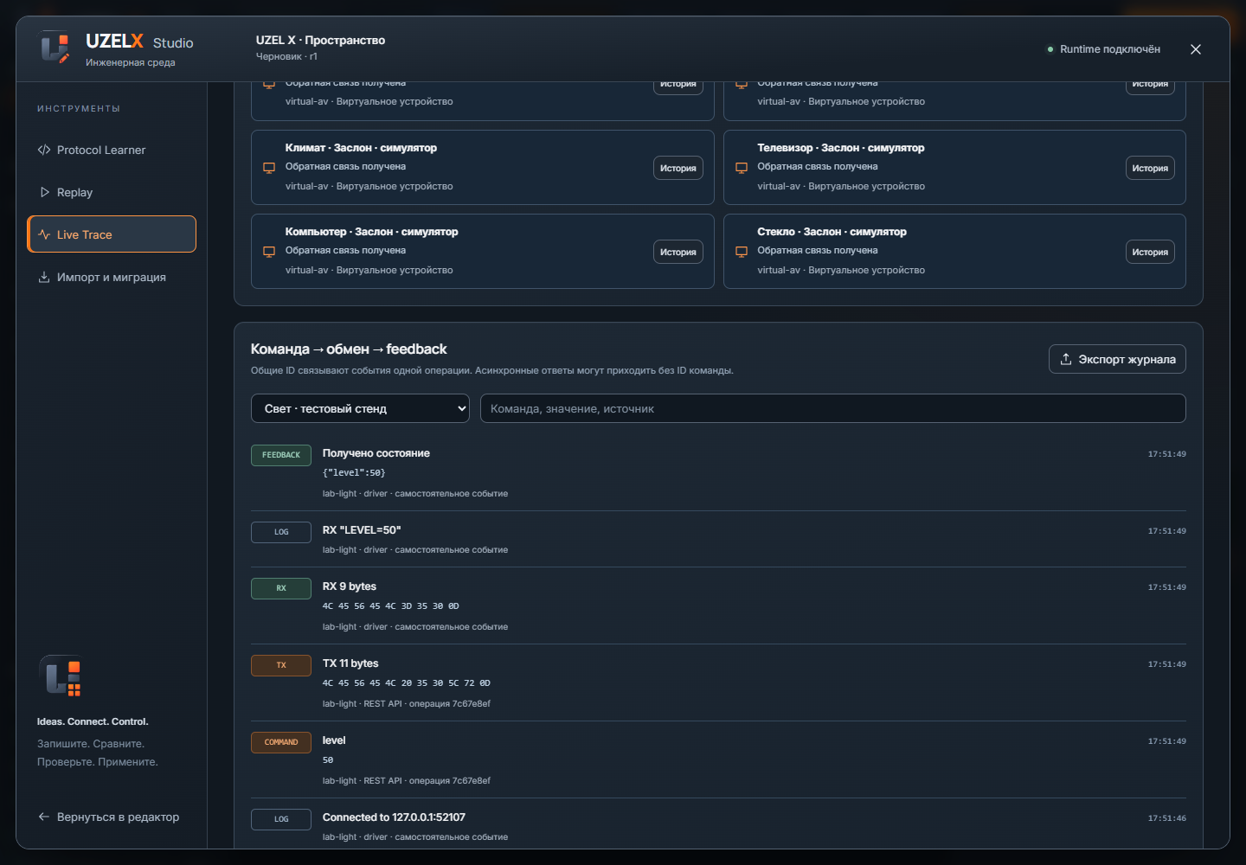Click the Live Trace pulse icon

[44, 234]
